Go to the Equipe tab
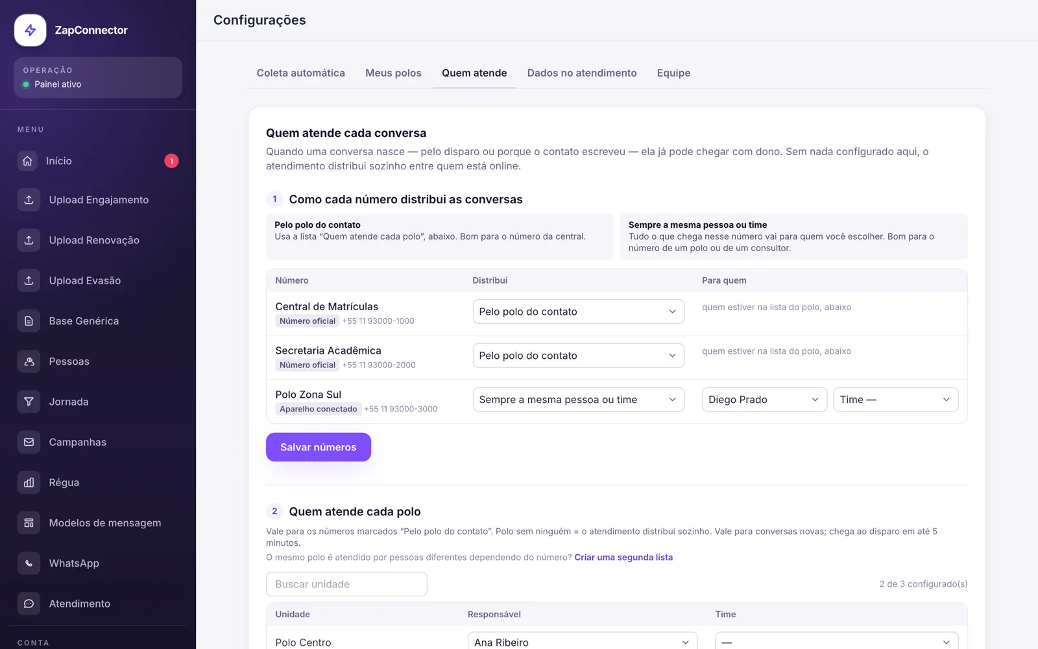Image resolution: width=1038 pixels, height=649 pixels. [673, 73]
